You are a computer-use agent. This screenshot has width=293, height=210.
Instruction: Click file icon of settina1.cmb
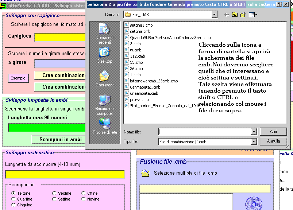point(127,25)
